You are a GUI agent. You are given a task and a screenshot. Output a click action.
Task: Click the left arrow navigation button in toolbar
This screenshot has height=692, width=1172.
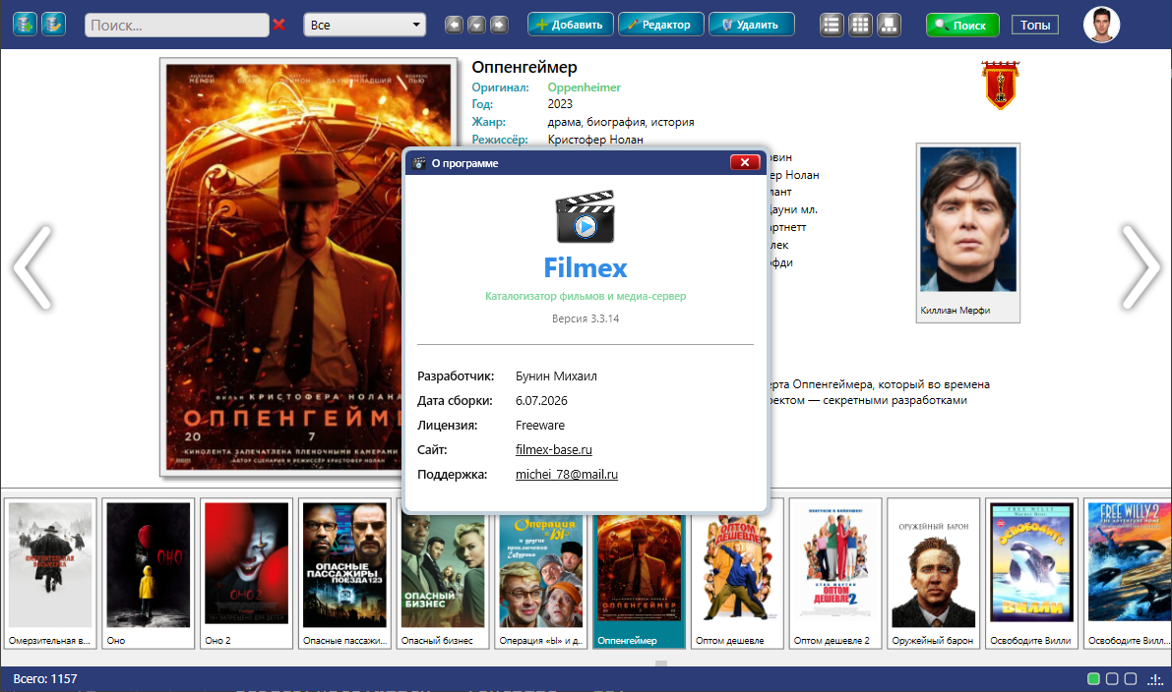pos(454,25)
